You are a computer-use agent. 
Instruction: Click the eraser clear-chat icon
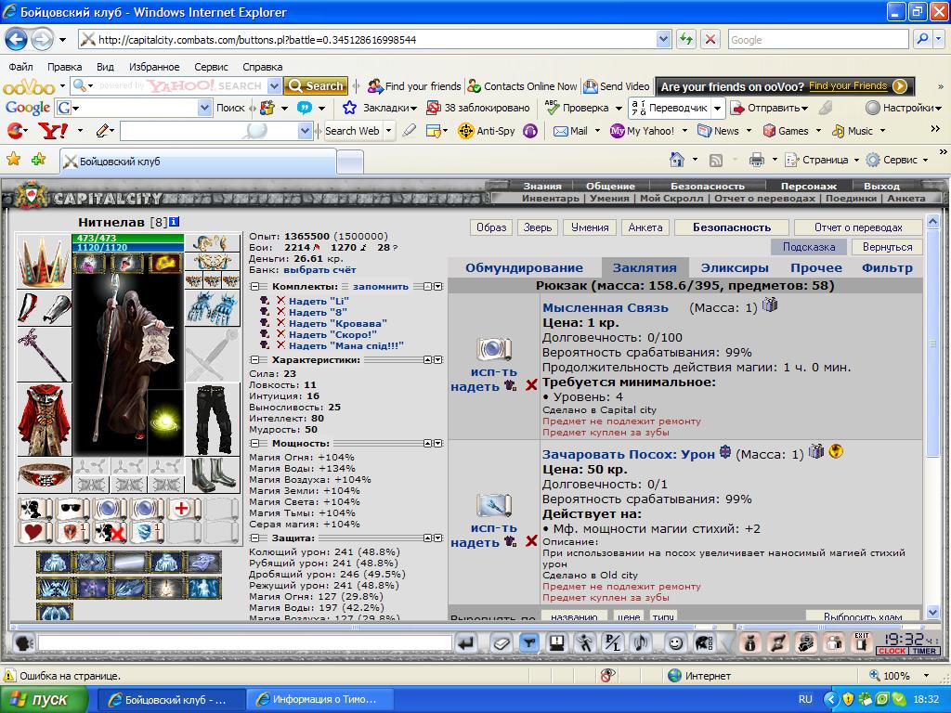(x=501, y=642)
